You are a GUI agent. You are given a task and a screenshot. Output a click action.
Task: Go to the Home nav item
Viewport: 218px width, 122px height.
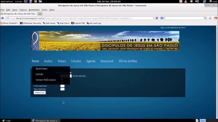[35, 61]
